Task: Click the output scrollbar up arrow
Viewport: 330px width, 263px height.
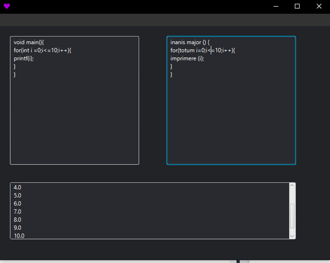Action: [292, 186]
